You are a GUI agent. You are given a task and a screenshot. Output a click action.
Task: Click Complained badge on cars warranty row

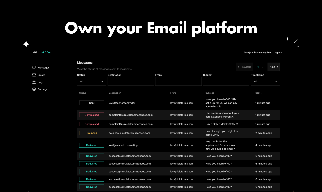92,115
